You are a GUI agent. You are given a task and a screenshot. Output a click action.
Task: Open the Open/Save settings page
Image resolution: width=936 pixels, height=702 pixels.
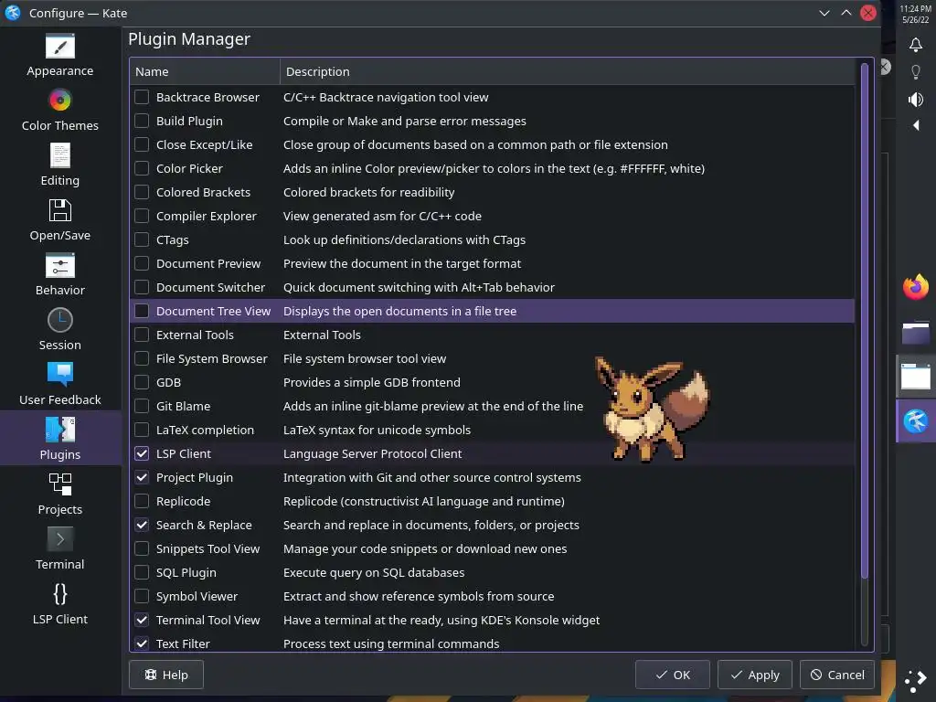pyautogui.click(x=59, y=221)
